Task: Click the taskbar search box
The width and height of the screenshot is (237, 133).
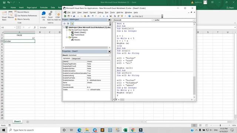Action: tap(34, 130)
